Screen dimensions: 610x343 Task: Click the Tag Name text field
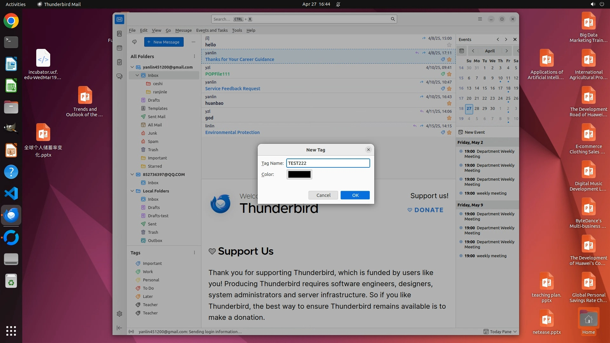click(328, 163)
